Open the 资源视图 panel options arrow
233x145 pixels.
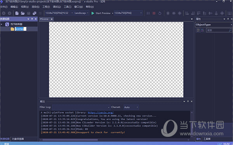click(28, 19)
